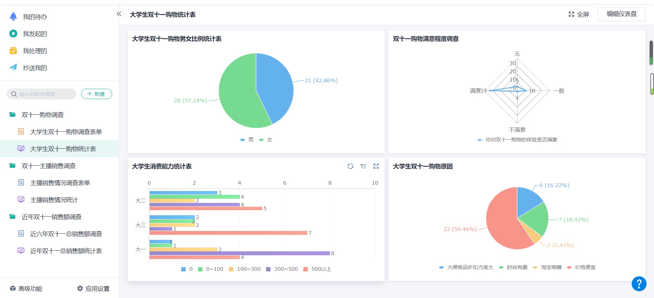654x298 pixels.
Task: Open 我的待办 bell item
Action: (x=34, y=17)
